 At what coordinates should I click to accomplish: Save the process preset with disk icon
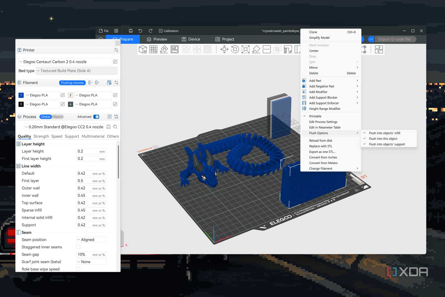coord(108,127)
